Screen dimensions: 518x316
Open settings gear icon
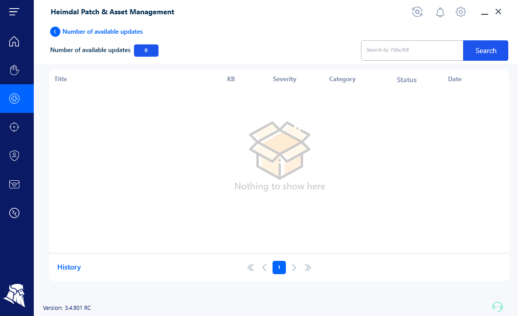pyautogui.click(x=461, y=12)
